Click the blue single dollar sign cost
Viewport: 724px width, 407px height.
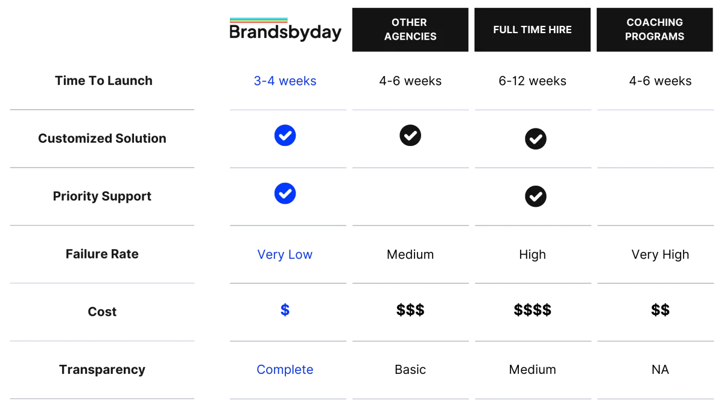pos(285,310)
